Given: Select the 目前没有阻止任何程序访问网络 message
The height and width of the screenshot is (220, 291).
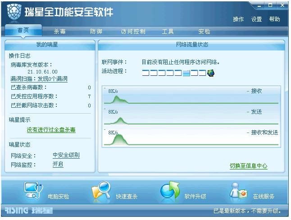Looking at the screenshot, I should point(181,62).
